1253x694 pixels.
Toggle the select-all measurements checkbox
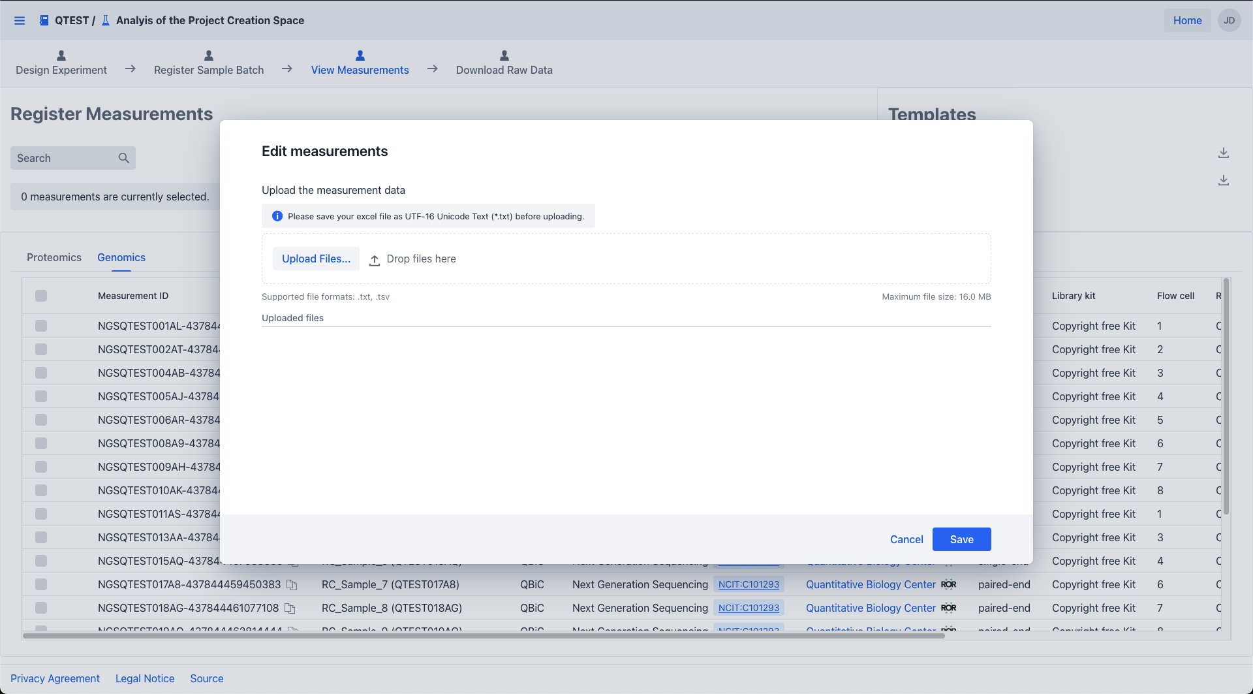point(41,296)
